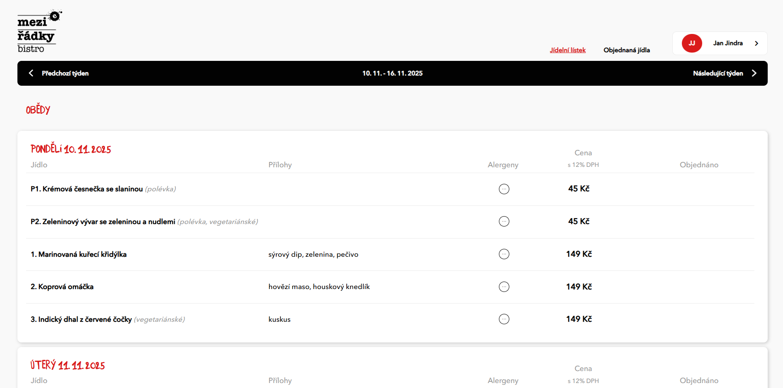This screenshot has height=388, width=783.
Task: Open the Jan Jindra user menu
Action: tap(727, 43)
